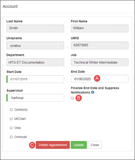
Task: Click the Uniqname field containing smithw
Action: 35,45
